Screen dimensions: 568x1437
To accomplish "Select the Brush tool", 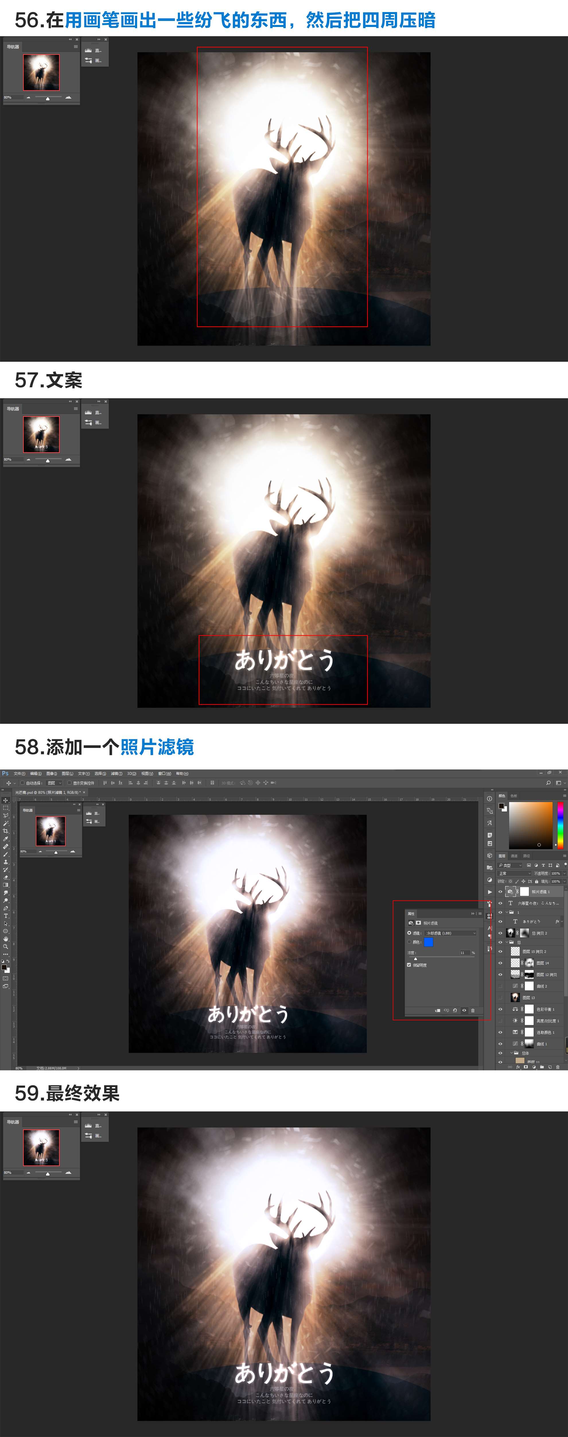I will pyautogui.click(x=5, y=855).
